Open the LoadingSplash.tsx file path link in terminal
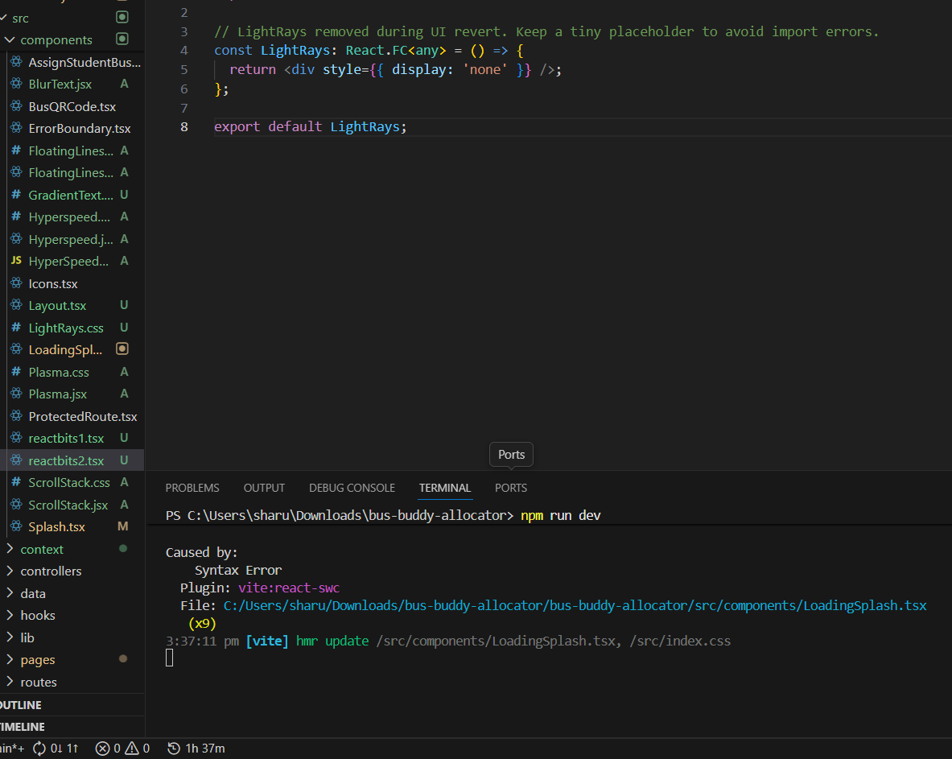Screen dimensions: 952x759 (575, 606)
